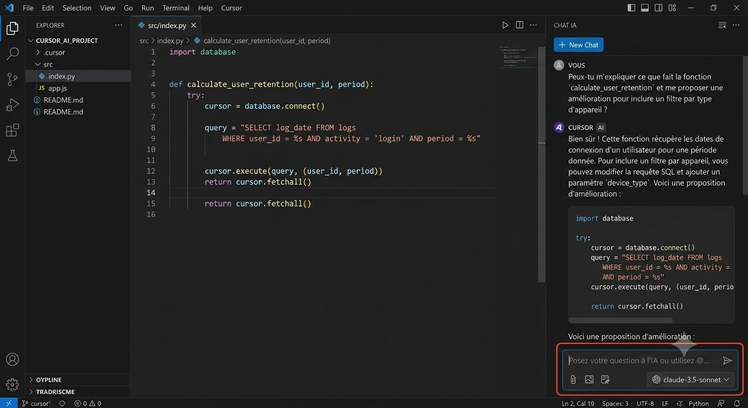Click the src breadcrumb segment
This screenshot has width=748, height=408.
(x=144, y=40)
